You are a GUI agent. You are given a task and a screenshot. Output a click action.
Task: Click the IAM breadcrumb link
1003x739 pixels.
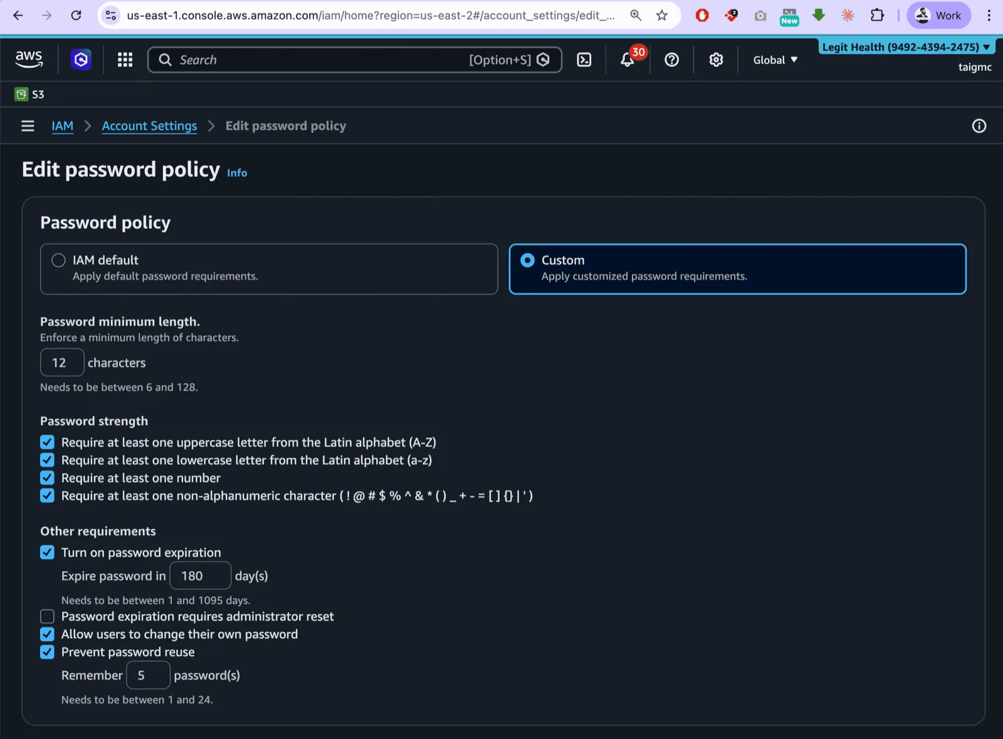(62, 125)
